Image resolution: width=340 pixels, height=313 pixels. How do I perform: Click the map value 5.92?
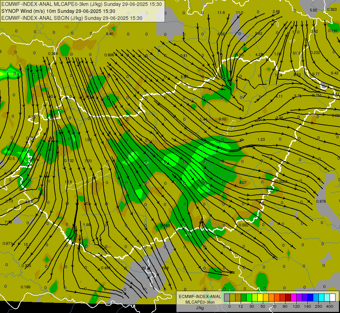point(314,10)
